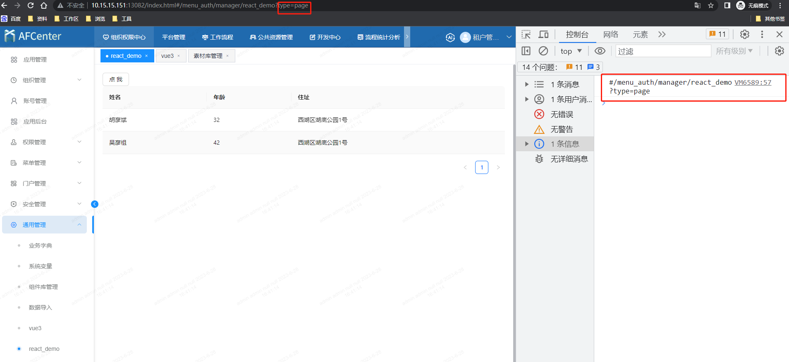Bookmark this page with star icon

pos(711,5)
